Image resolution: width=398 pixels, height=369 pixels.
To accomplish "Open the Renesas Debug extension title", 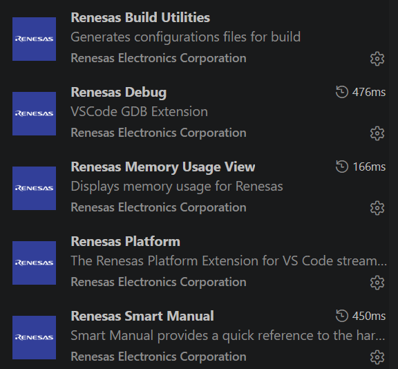I will 119,93.
